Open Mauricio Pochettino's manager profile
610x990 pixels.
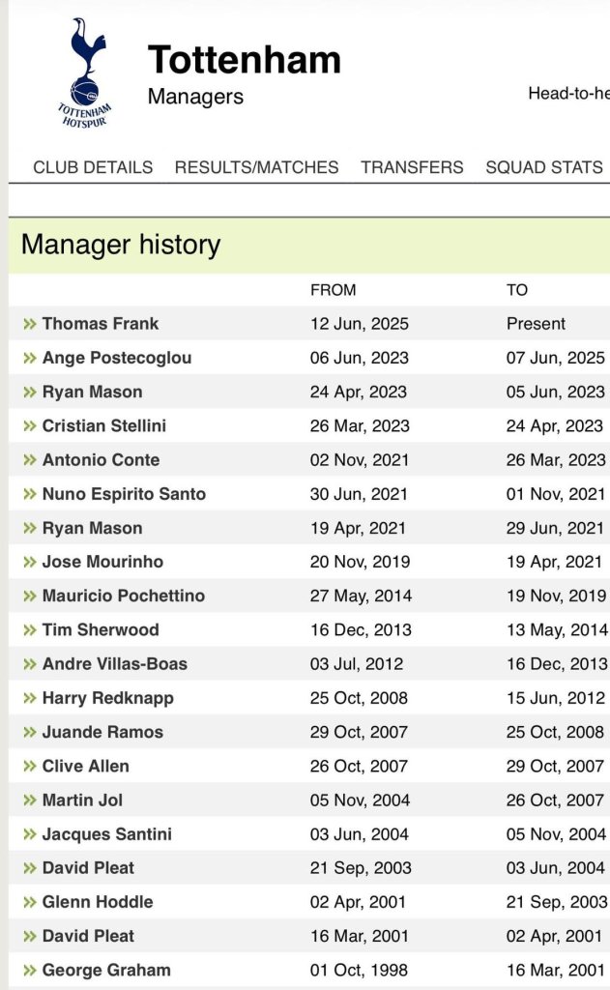point(123,596)
